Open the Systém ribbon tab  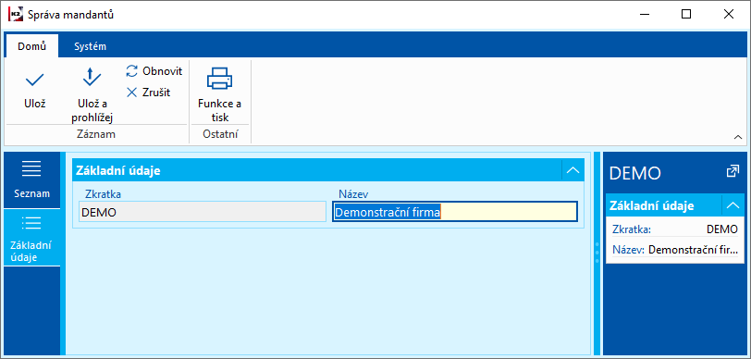90,46
